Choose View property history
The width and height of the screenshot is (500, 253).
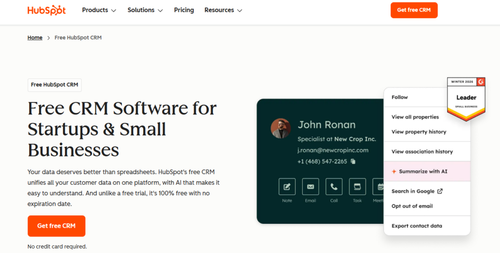(418, 132)
